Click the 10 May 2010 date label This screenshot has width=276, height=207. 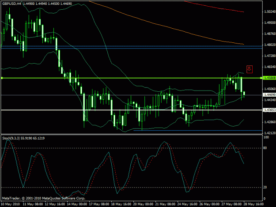pyautogui.click(x=11, y=204)
